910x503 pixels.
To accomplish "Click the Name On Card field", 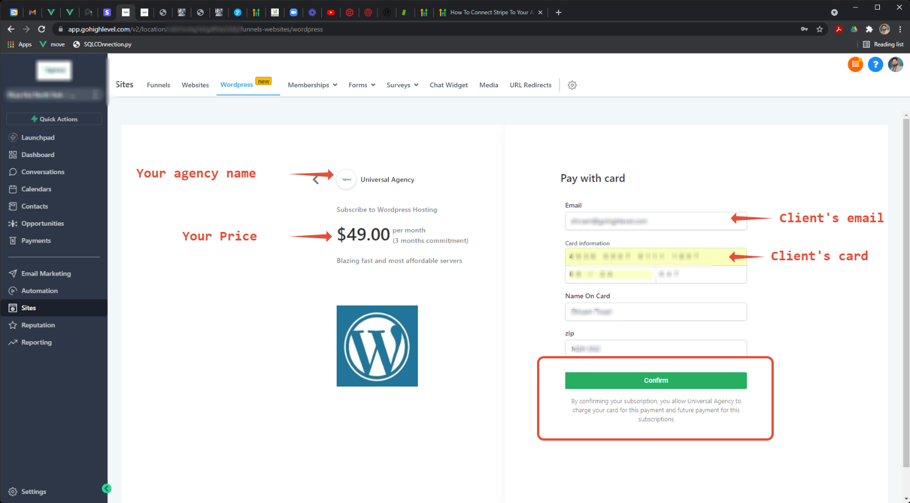I will [656, 311].
